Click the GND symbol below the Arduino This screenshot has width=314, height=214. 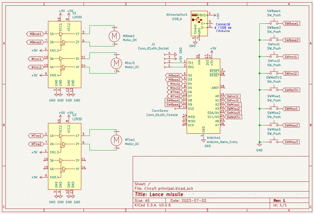[x=204, y=141]
